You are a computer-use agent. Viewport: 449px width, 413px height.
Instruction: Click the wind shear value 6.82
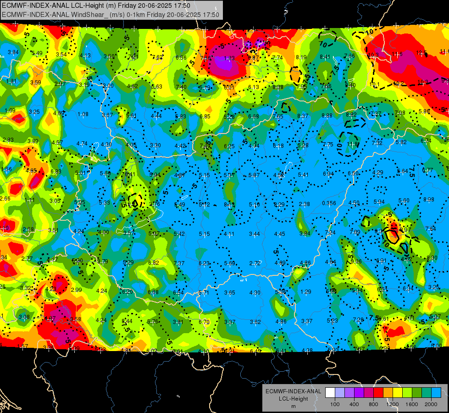coord(154,263)
